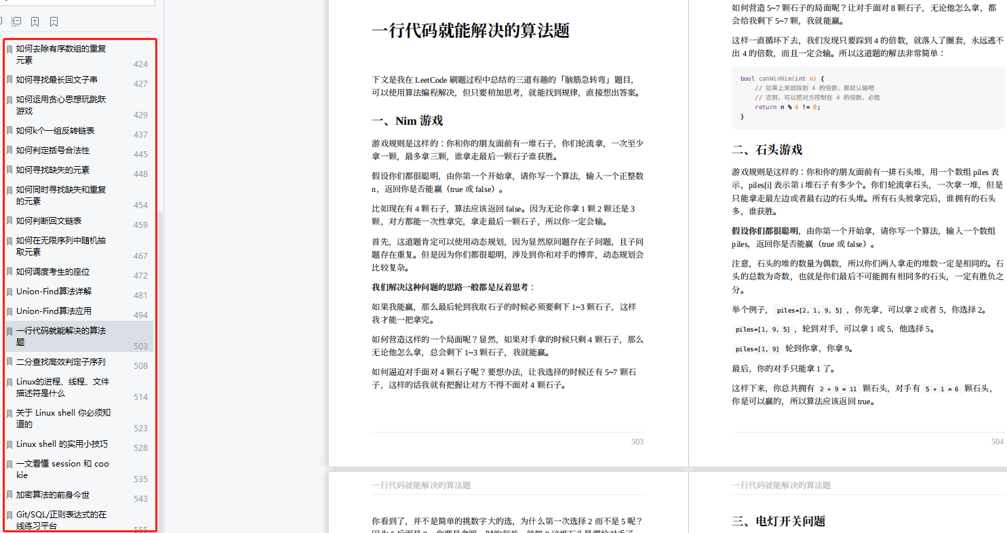This screenshot has height=533, width=1007.
Task: Click heading 三、电灯开关问题
Action: [x=778, y=521]
